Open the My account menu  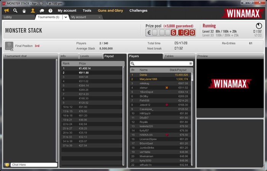pyautogui.click(x=67, y=11)
